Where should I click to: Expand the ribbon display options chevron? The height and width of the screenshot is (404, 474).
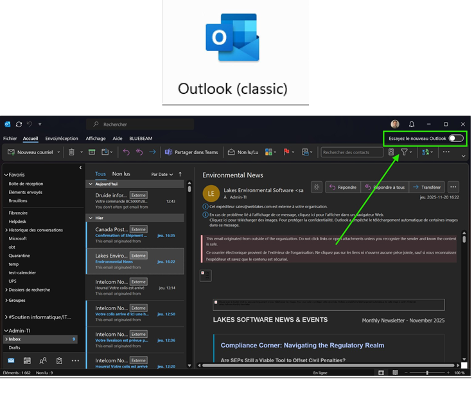(463, 156)
